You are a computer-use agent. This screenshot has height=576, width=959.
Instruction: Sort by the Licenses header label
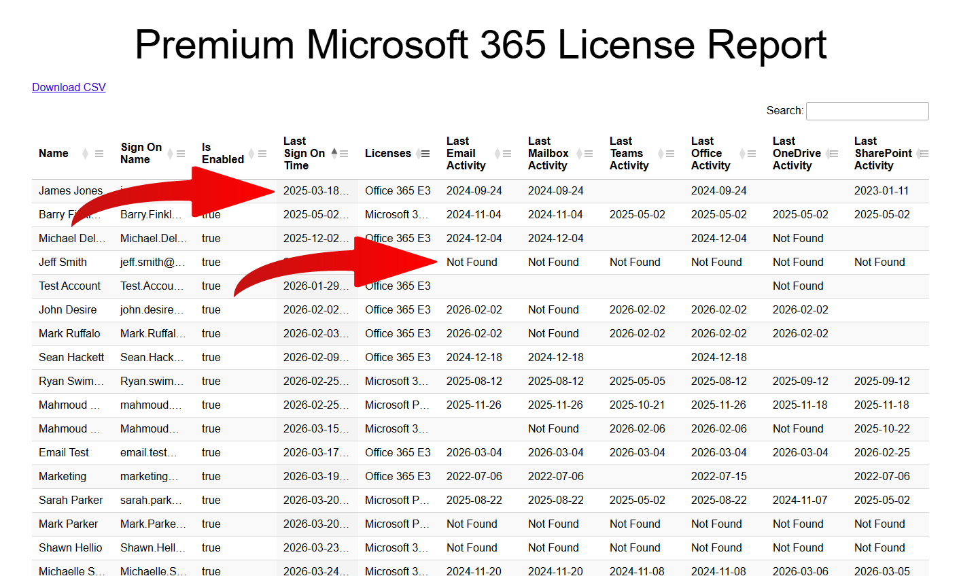point(388,154)
